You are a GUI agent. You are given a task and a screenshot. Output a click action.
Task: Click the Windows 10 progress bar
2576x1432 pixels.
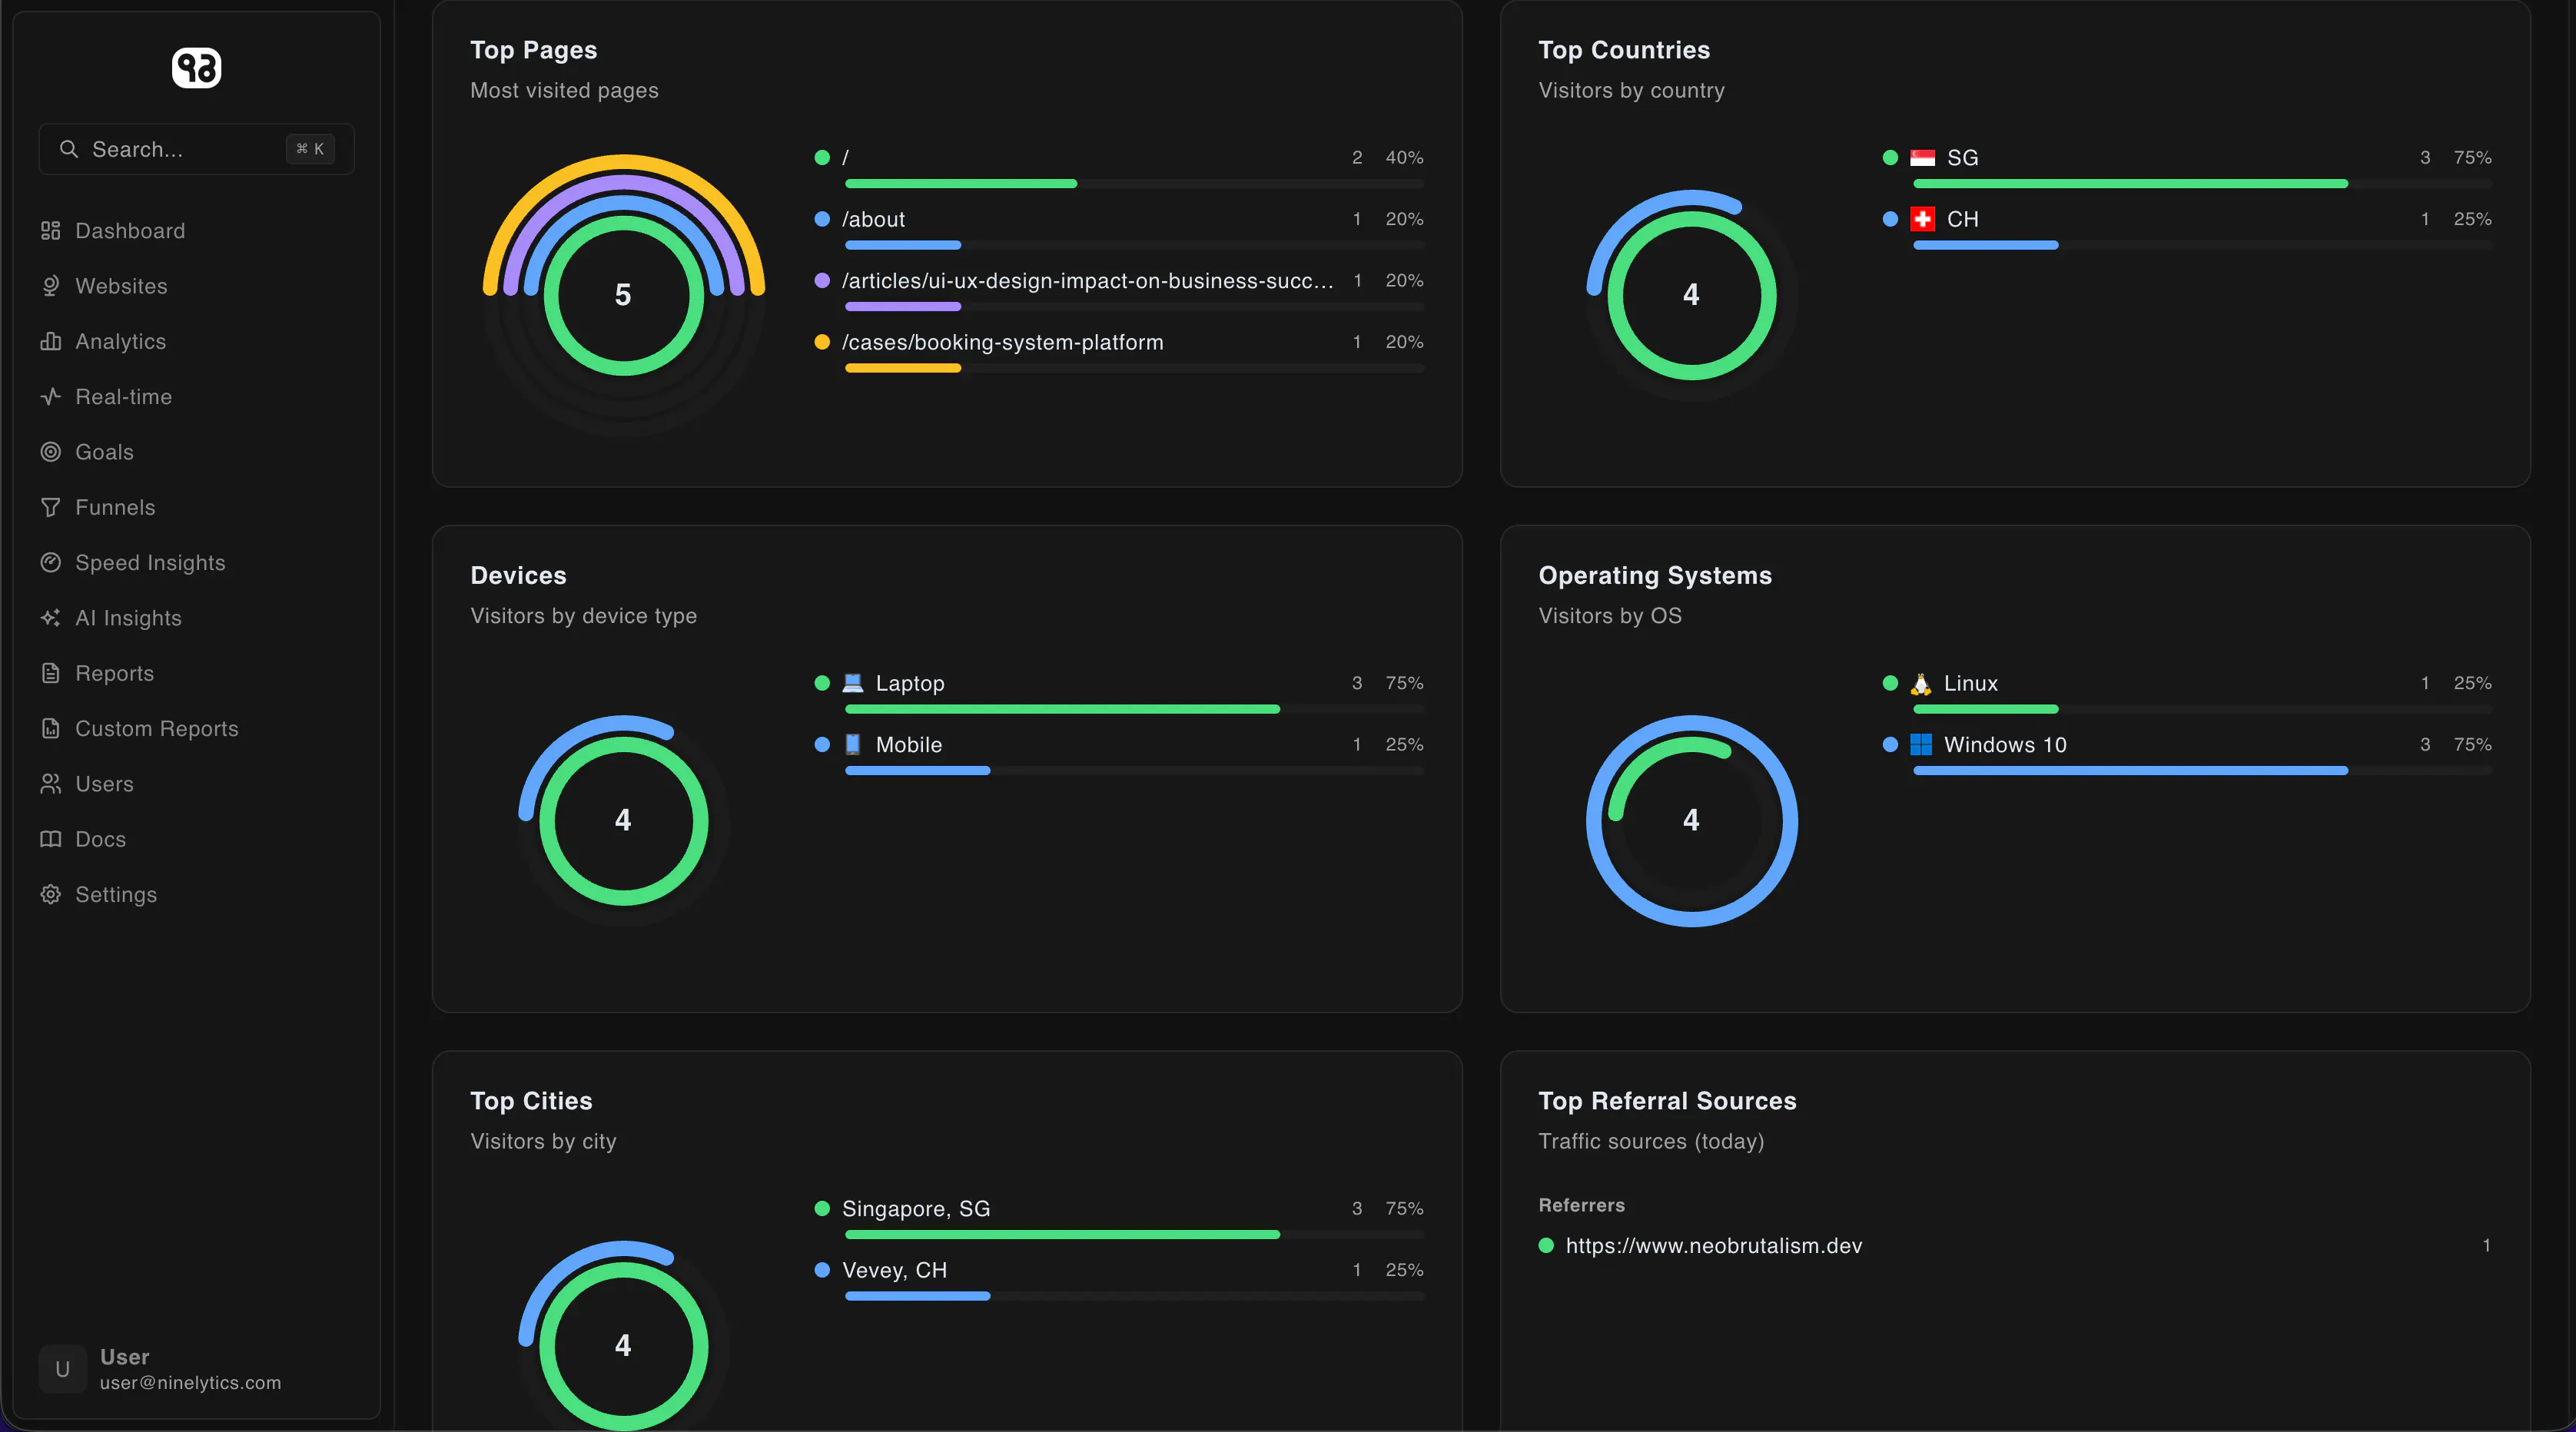2202,771
